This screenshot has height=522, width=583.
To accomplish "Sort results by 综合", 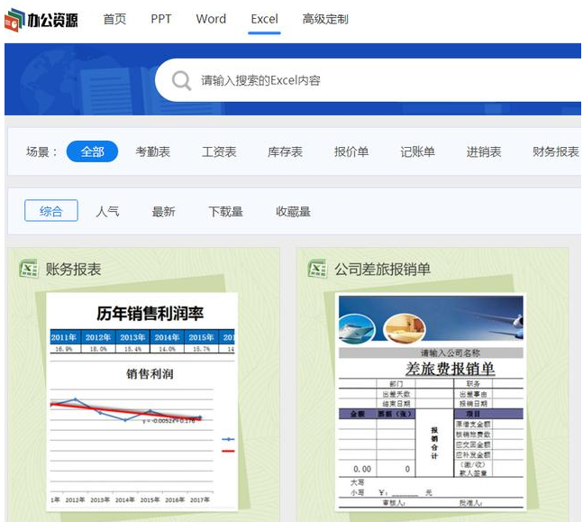I will pyautogui.click(x=51, y=211).
